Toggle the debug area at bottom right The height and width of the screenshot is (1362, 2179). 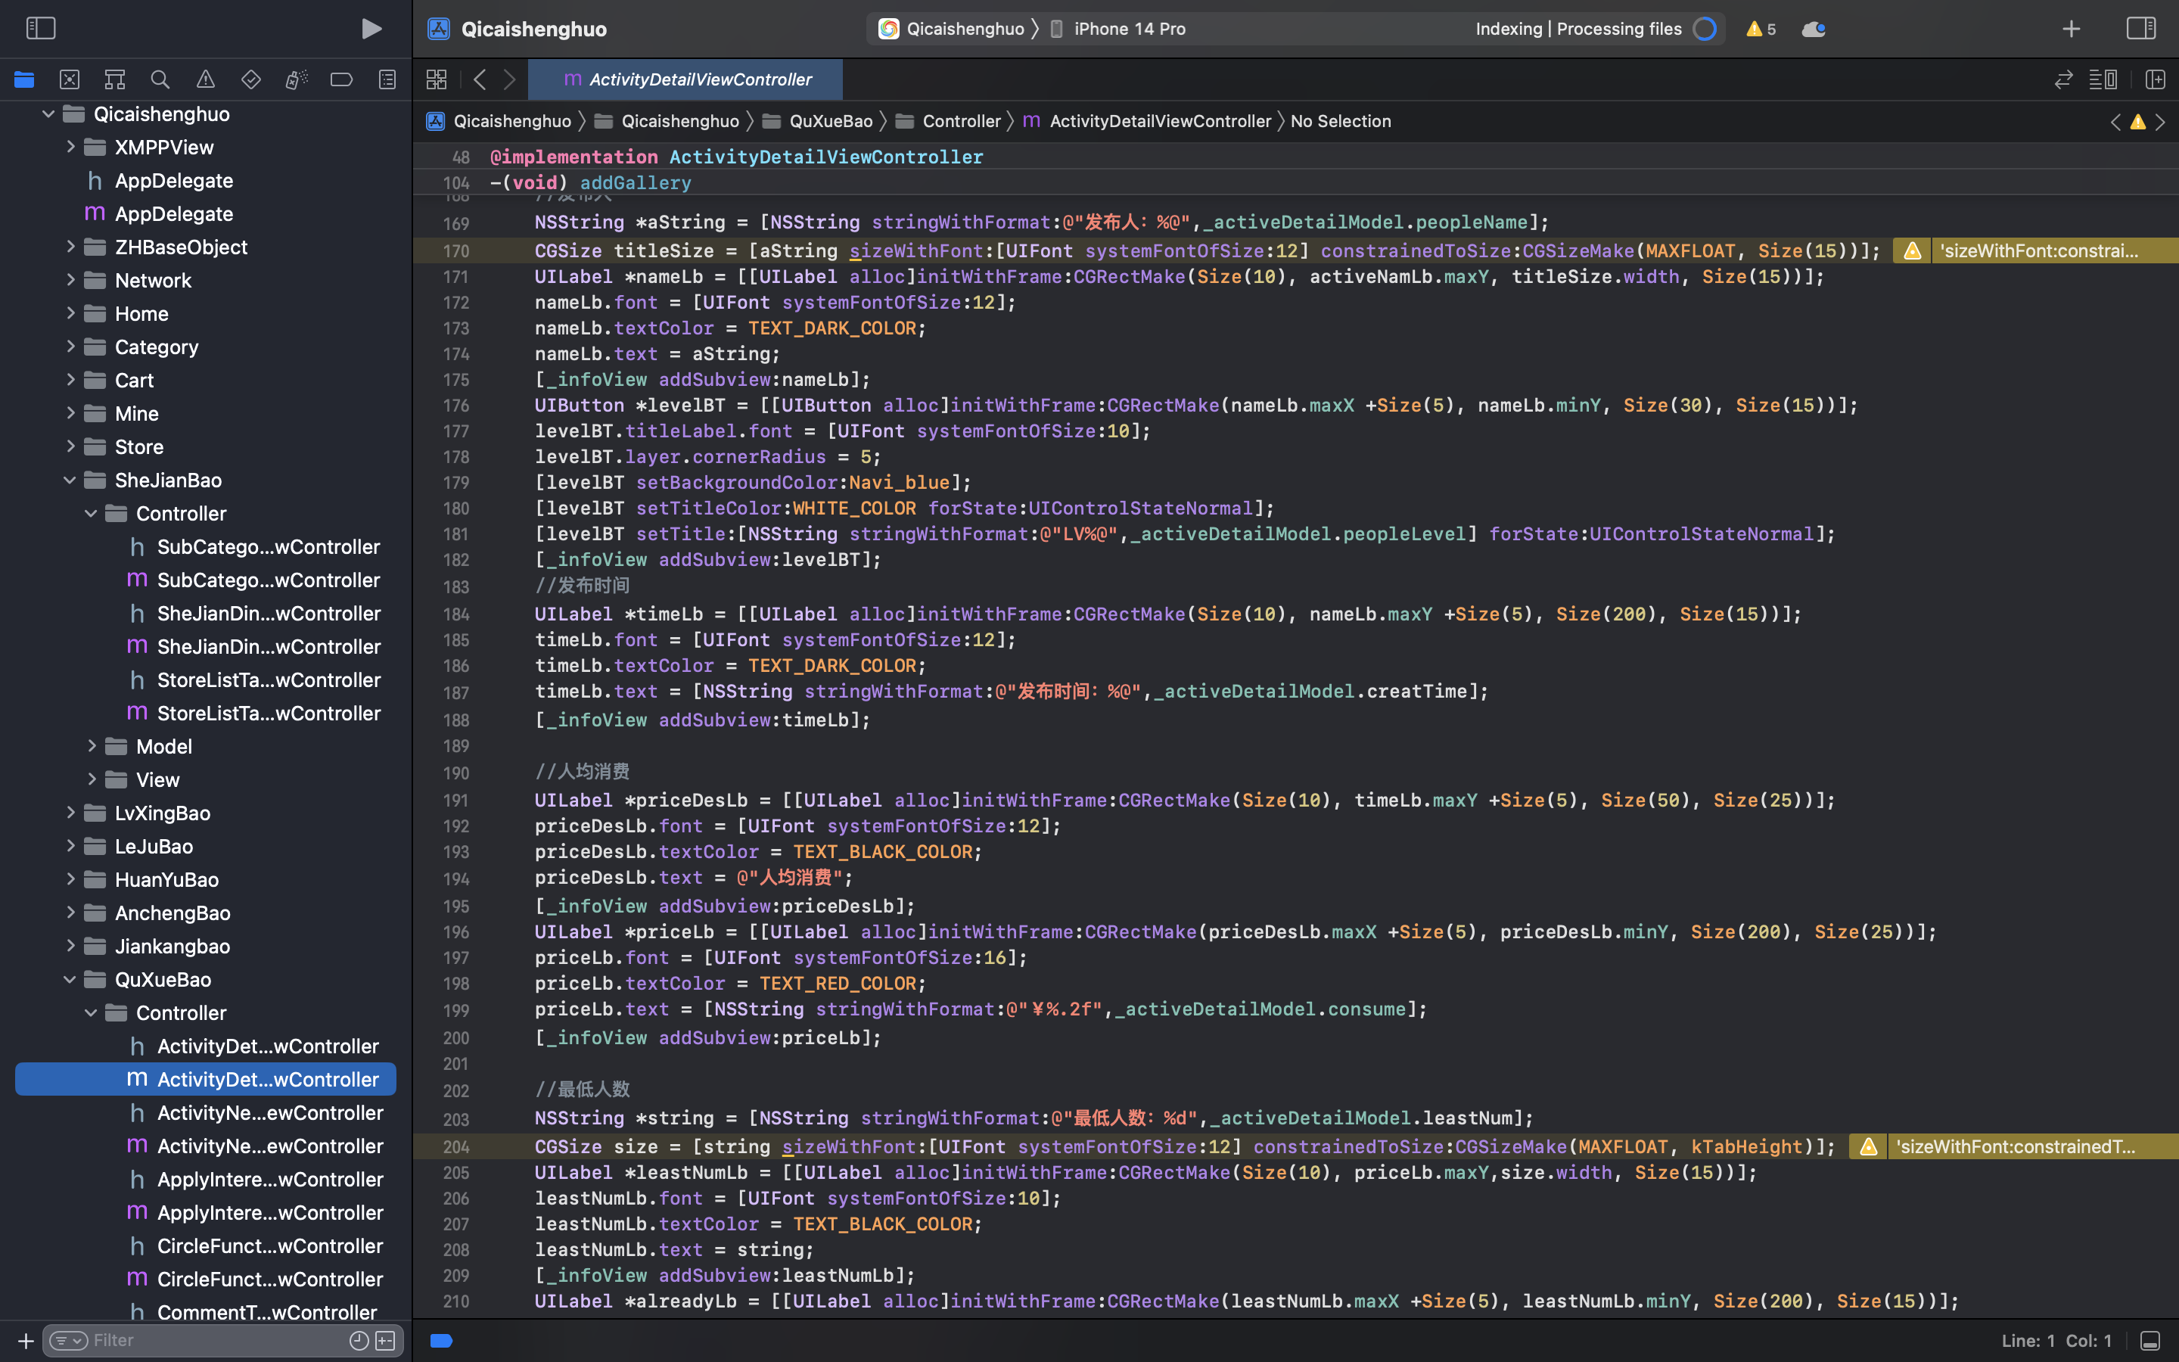click(2150, 1342)
